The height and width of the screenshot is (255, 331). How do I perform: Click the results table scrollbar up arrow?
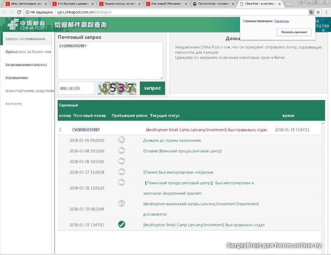(323, 124)
